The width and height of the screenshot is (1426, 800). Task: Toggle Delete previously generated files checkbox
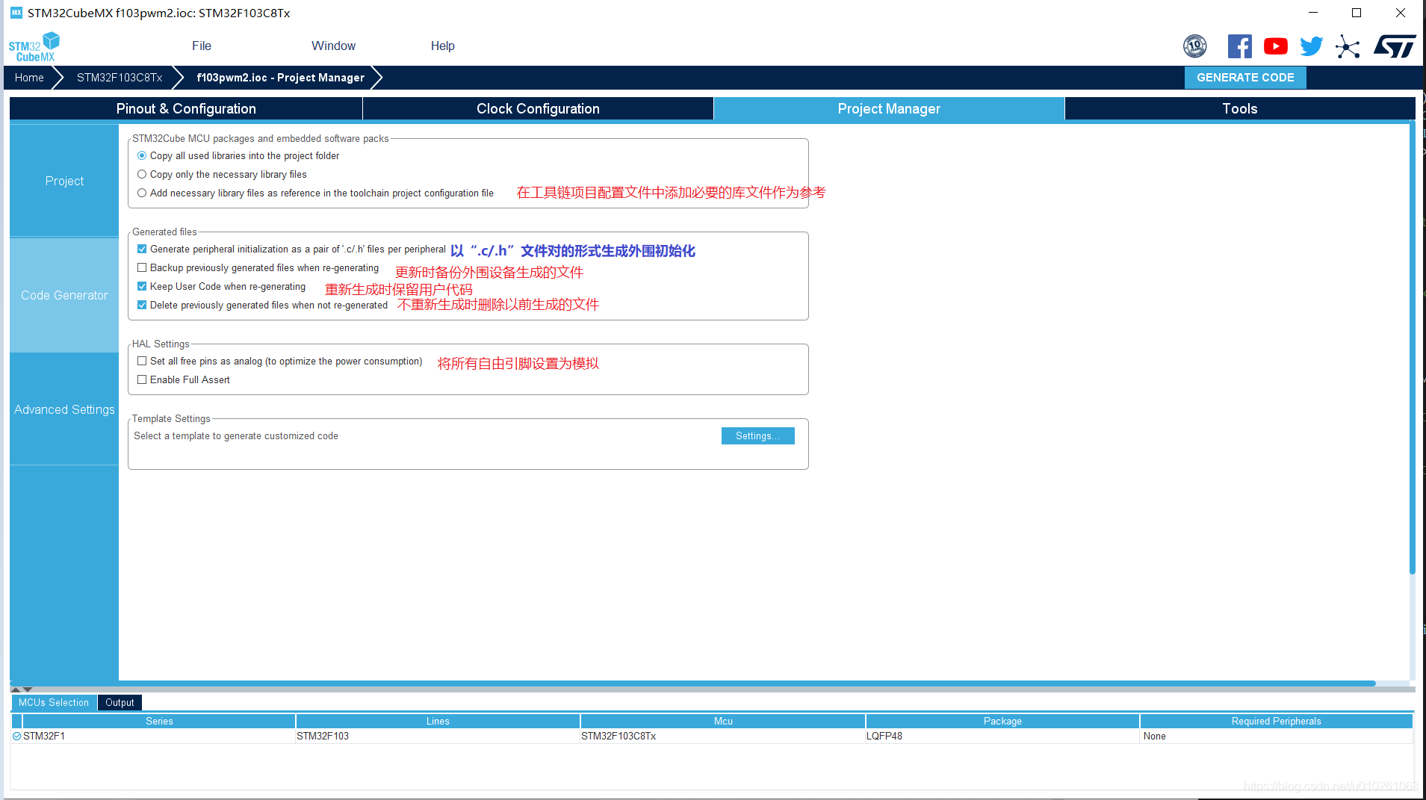click(x=142, y=305)
